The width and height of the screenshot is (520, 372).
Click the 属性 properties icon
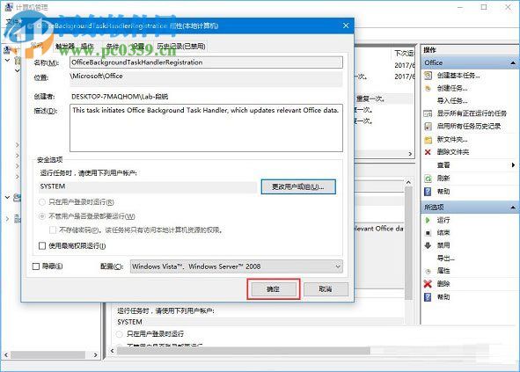[x=428, y=271]
